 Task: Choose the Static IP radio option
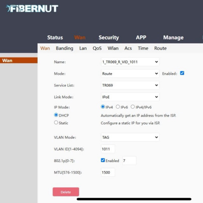point(56,123)
